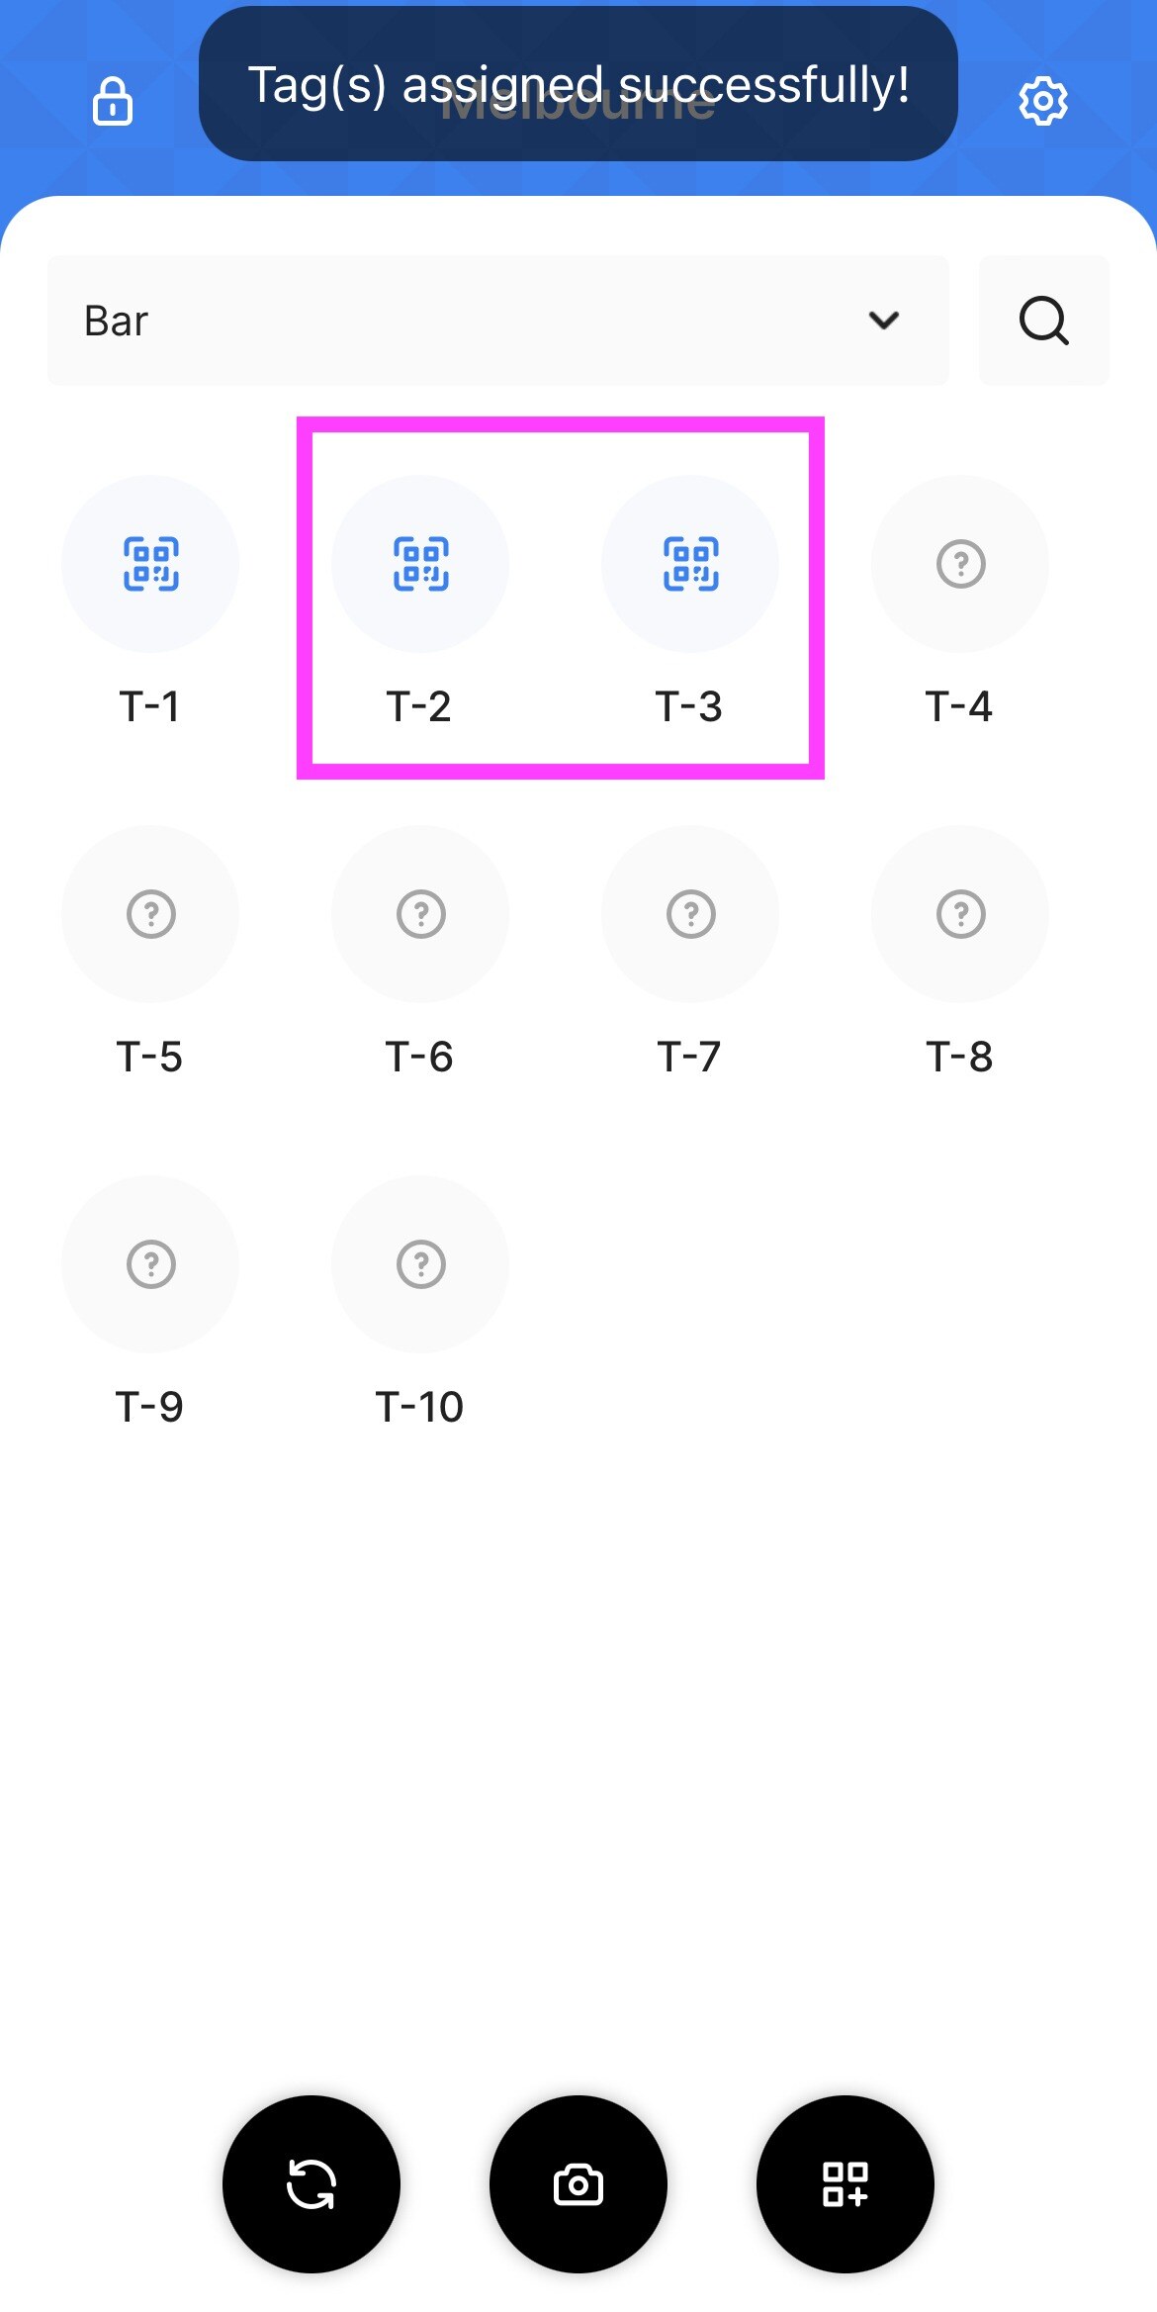Click the add QR tag button

pyautogui.click(x=845, y=2183)
